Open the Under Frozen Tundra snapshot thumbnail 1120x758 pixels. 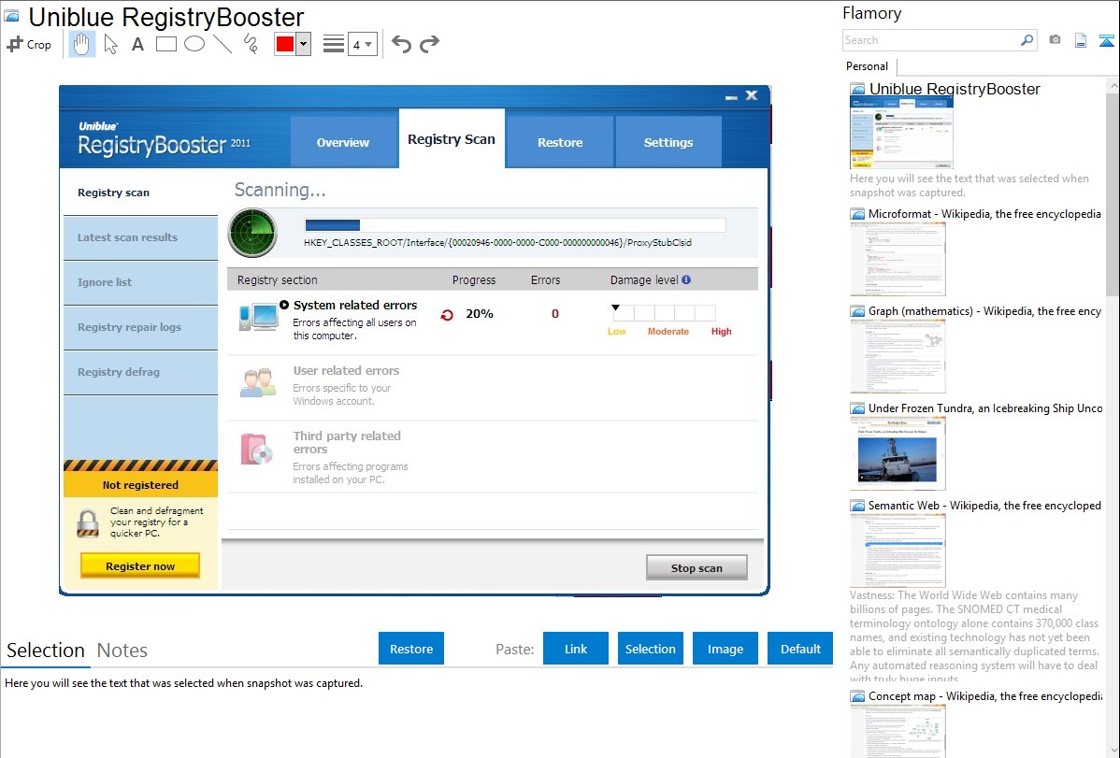[x=897, y=453]
